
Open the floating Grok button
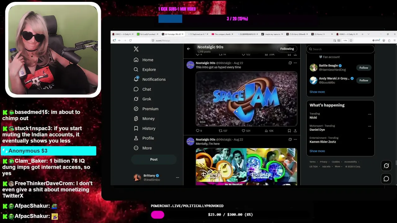[386, 166]
